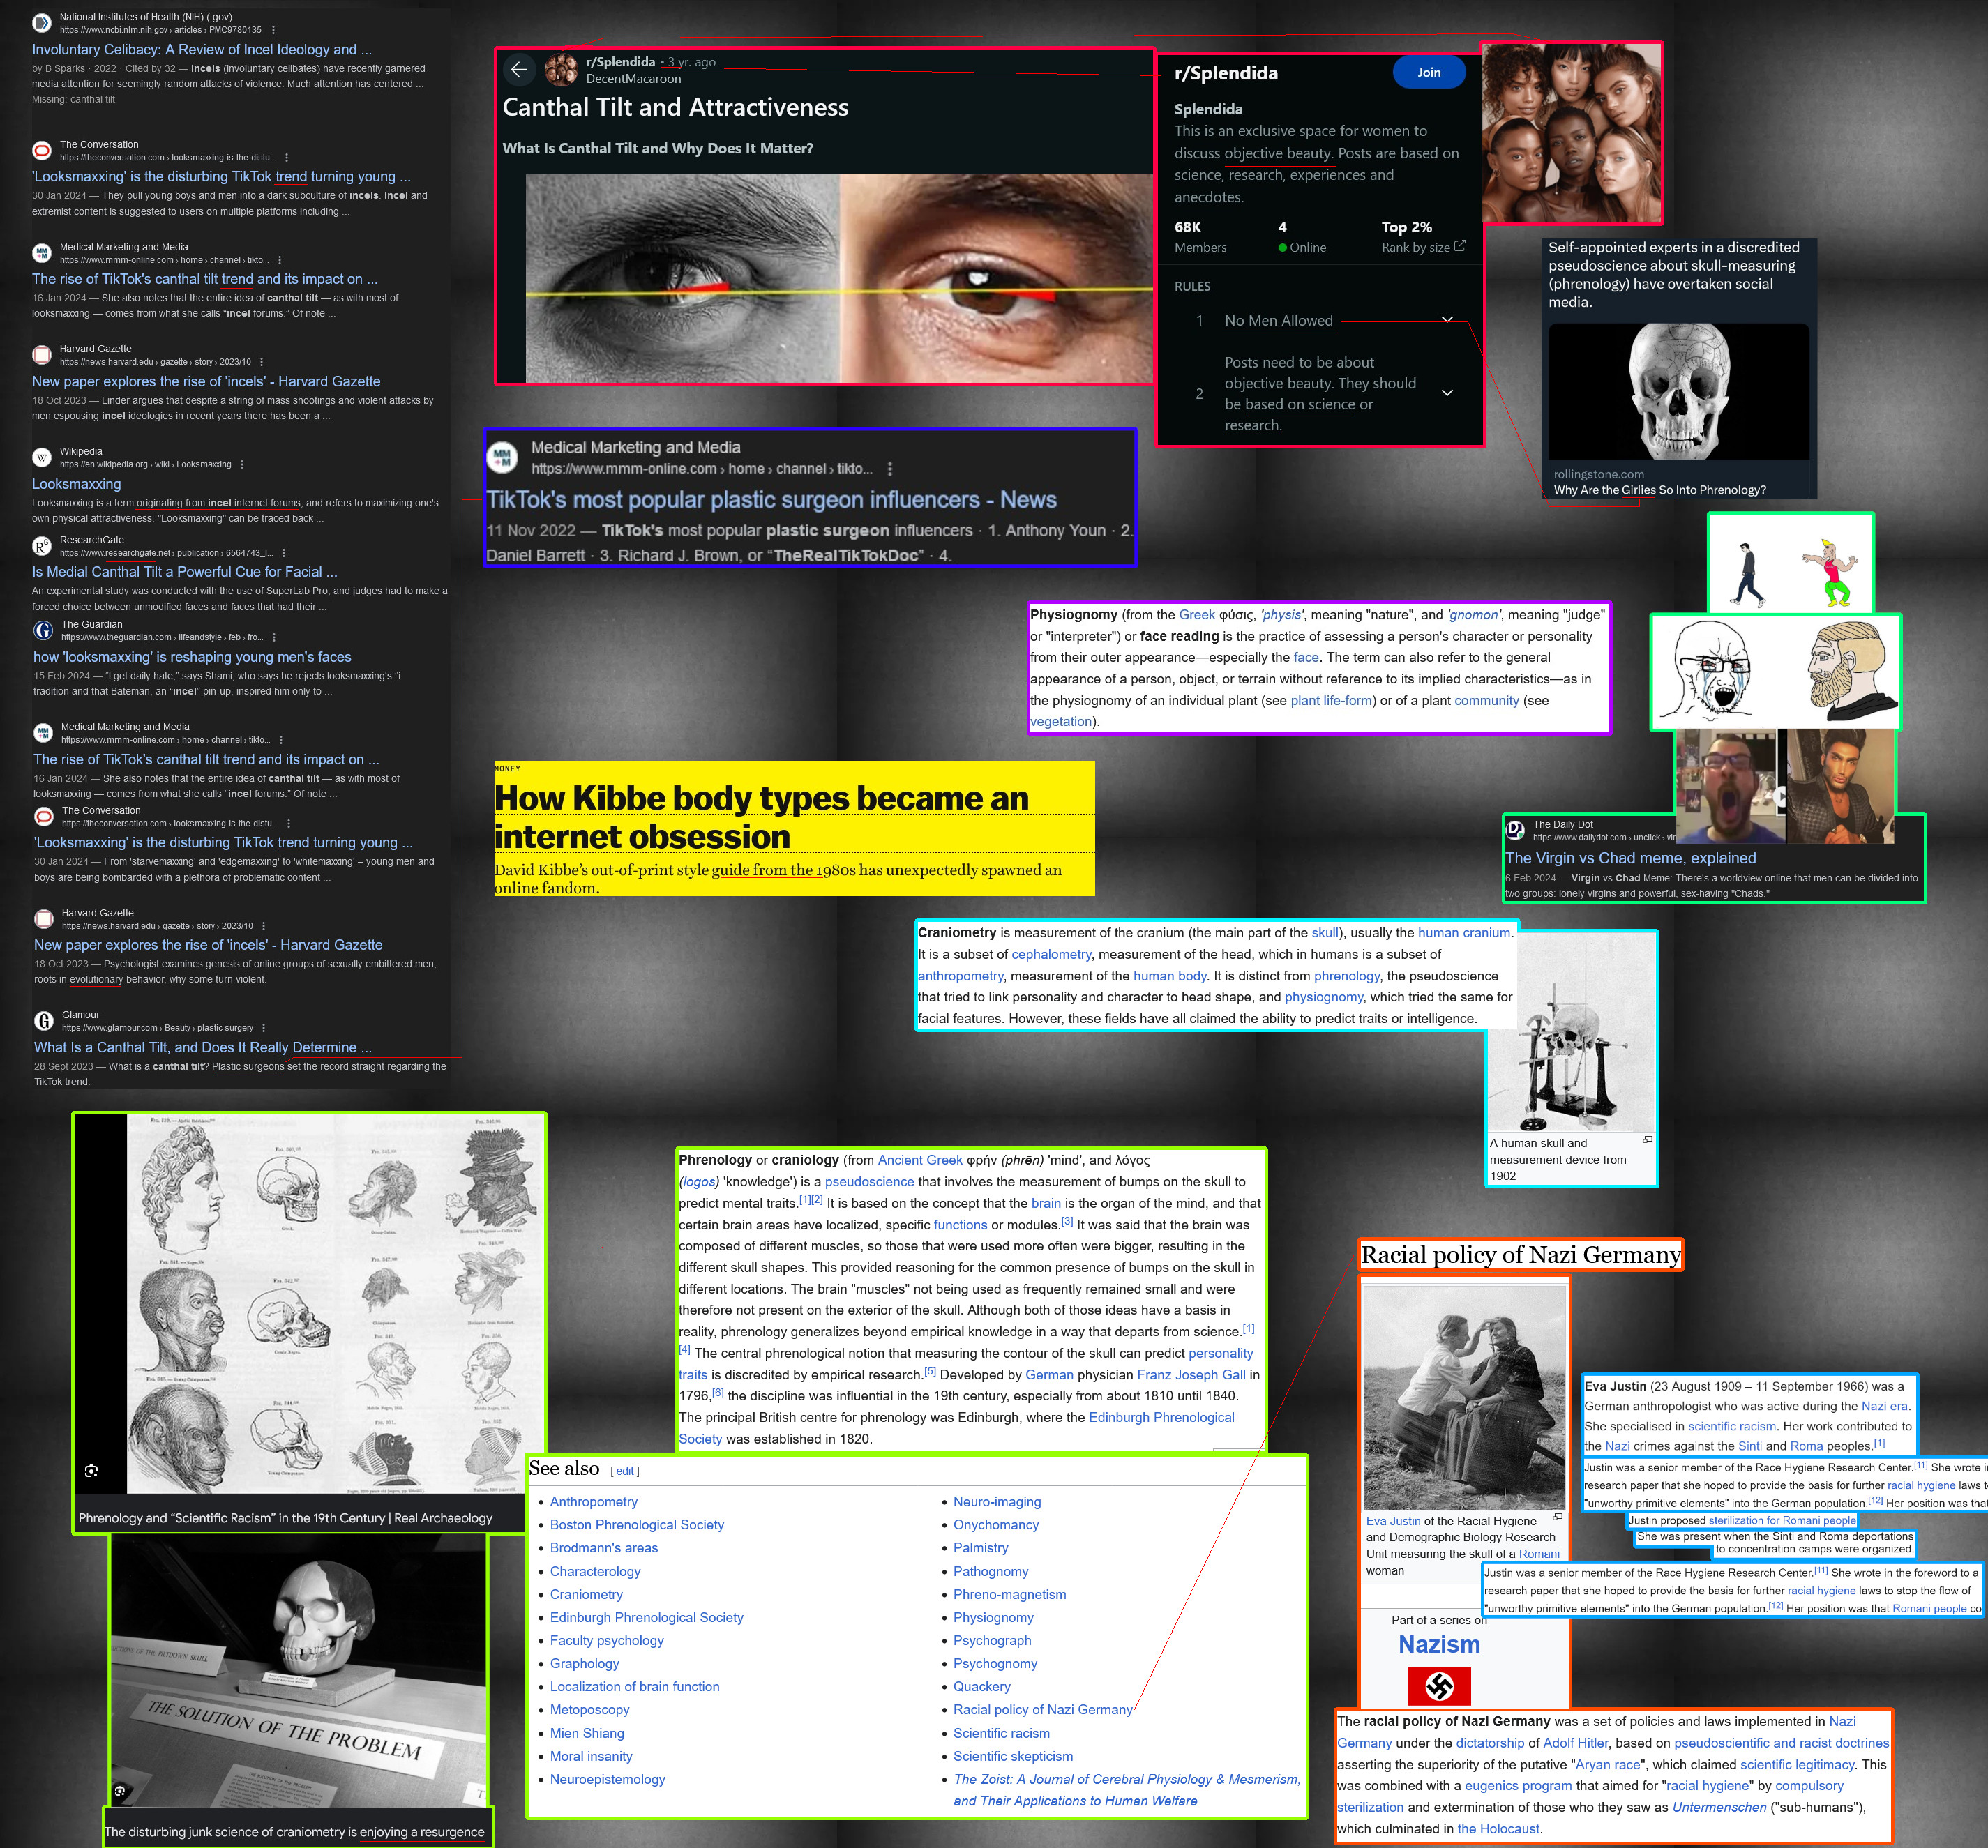This screenshot has width=1988, height=1848.
Task: Open the three-dot menu beside the NIH result URL
Action: (x=273, y=30)
